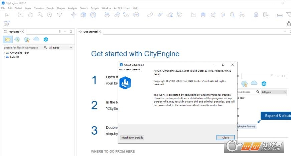This screenshot has height=156, width=291.
Task: Open the File menu
Action: [x=3, y=8]
